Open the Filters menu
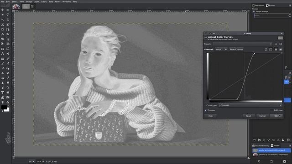 tap(57, 2)
